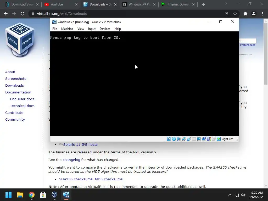
Task: Open Solaris 11 IPS hosts link
Action: (x=80, y=144)
